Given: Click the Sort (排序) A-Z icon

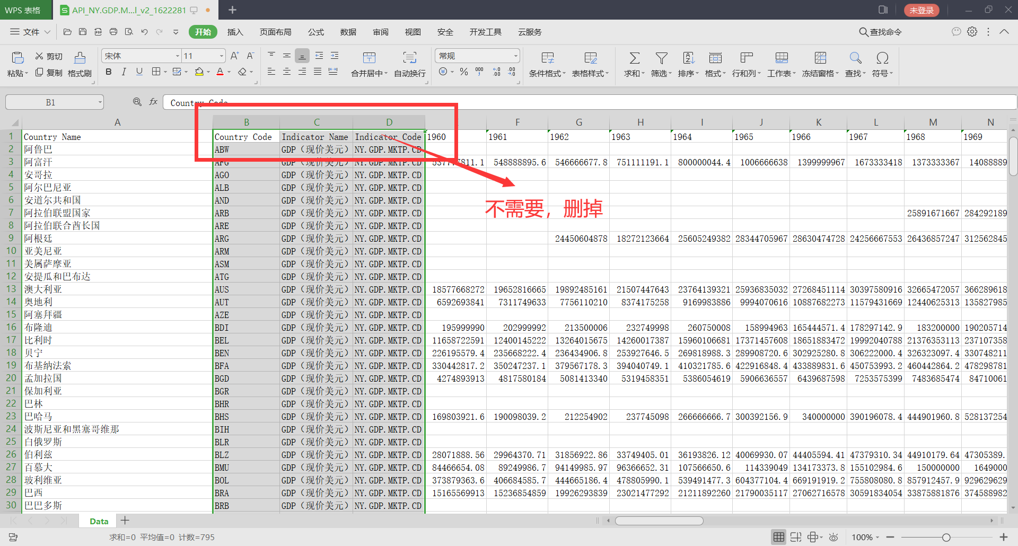Looking at the screenshot, I should (689, 58).
